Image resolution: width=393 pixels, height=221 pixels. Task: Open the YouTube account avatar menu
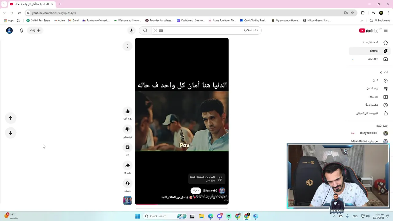(10, 30)
